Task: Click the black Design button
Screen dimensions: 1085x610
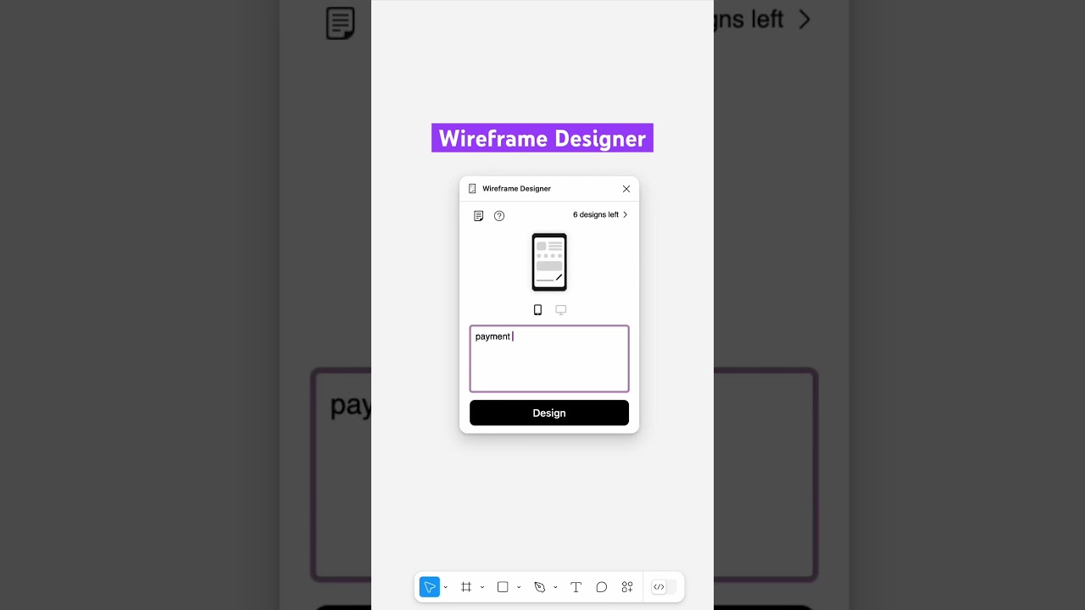Action: click(549, 413)
